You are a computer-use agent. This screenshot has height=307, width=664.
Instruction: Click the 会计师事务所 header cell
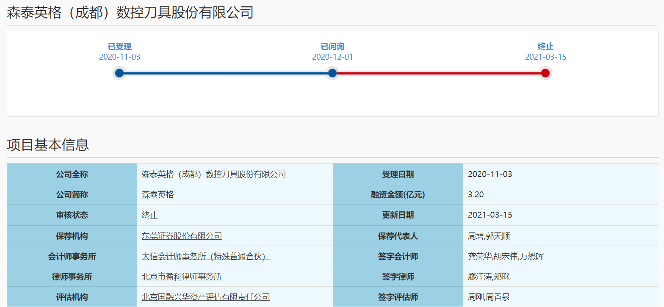tap(72, 256)
